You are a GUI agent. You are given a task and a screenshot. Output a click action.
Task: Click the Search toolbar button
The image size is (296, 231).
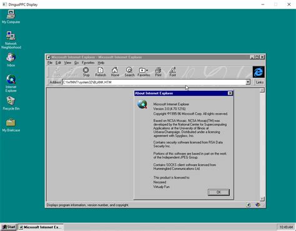point(129,72)
